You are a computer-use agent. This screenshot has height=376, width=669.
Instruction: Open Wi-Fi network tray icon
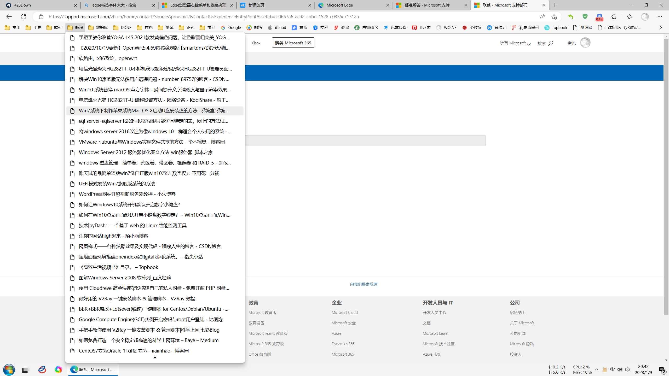click(x=612, y=370)
